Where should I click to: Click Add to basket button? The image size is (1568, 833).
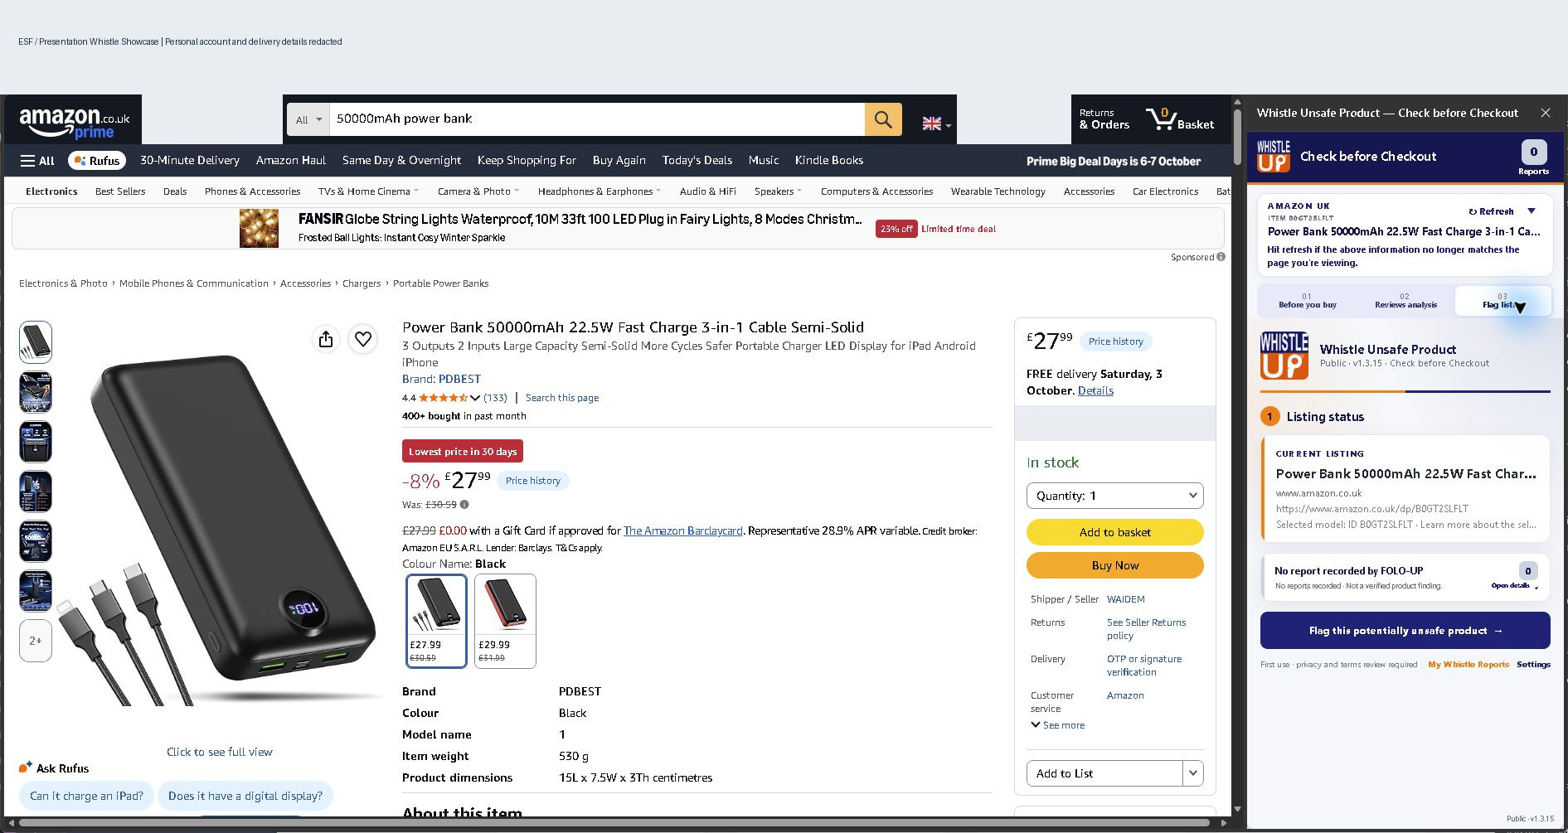1114,532
